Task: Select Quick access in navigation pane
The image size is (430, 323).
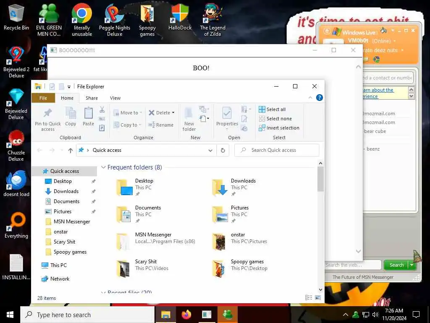Action: pos(64,171)
